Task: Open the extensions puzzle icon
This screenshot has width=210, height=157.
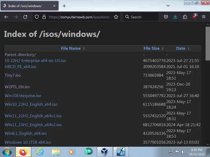Action: coord(185,17)
